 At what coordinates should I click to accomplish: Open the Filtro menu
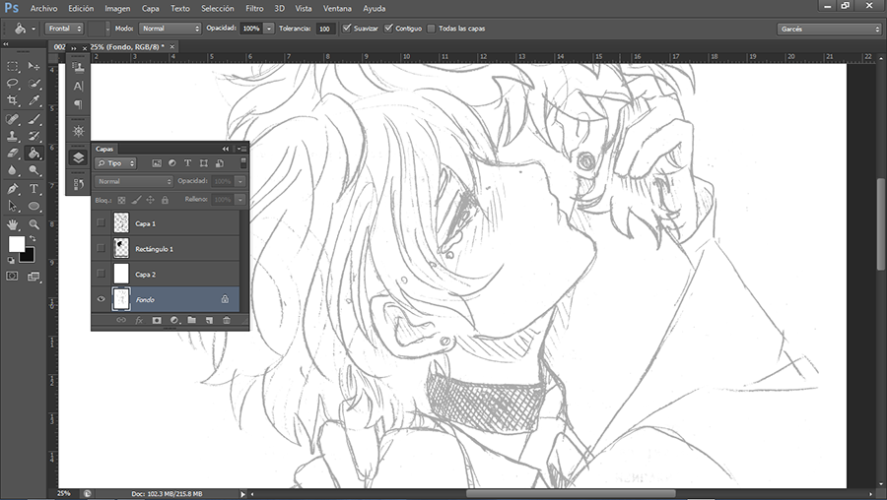255,8
